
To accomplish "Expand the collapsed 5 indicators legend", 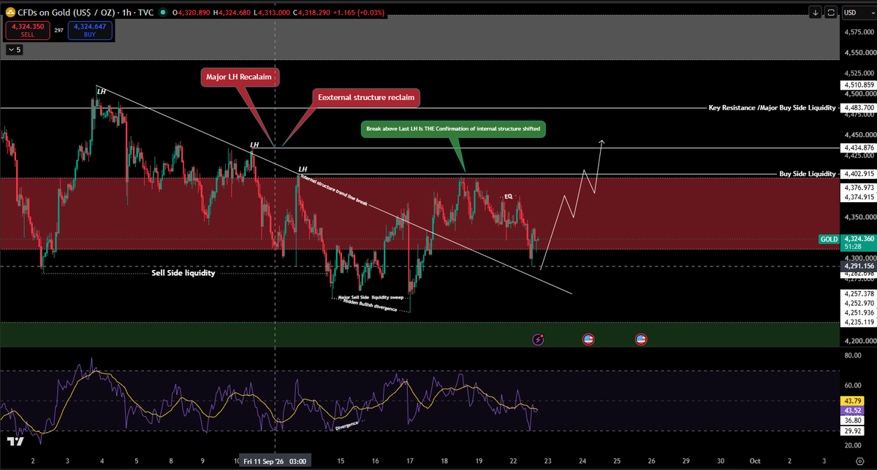I will 14,50.
